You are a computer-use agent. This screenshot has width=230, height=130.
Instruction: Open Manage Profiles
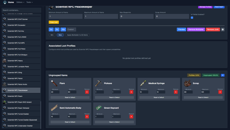coord(205,7)
